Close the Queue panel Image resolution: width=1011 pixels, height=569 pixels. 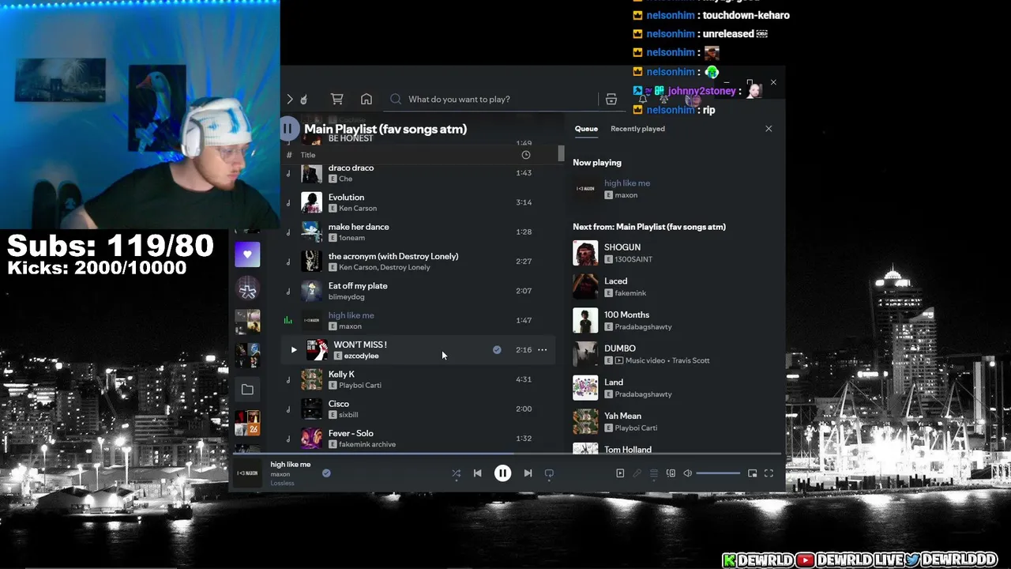coord(769,129)
